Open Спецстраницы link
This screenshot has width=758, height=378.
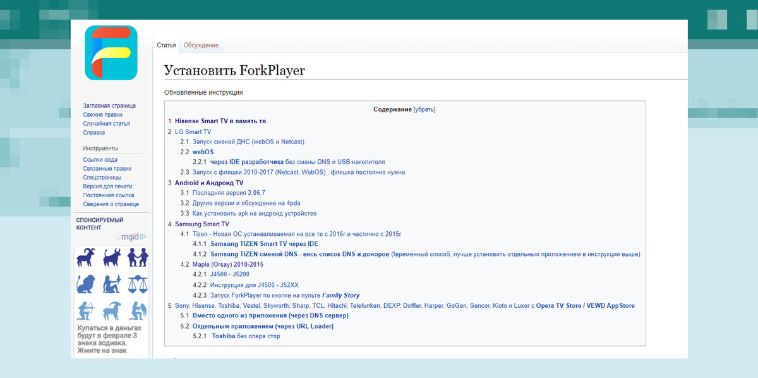pyautogui.click(x=102, y=178)
